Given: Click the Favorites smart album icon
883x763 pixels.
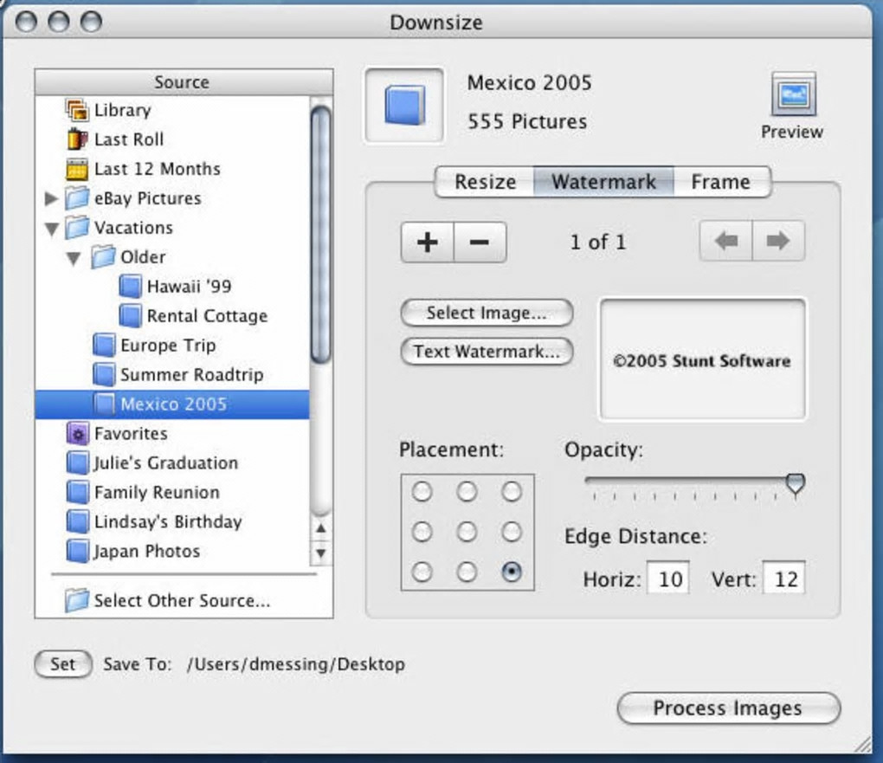Looking at the screenshot, I should pos(77,433).
